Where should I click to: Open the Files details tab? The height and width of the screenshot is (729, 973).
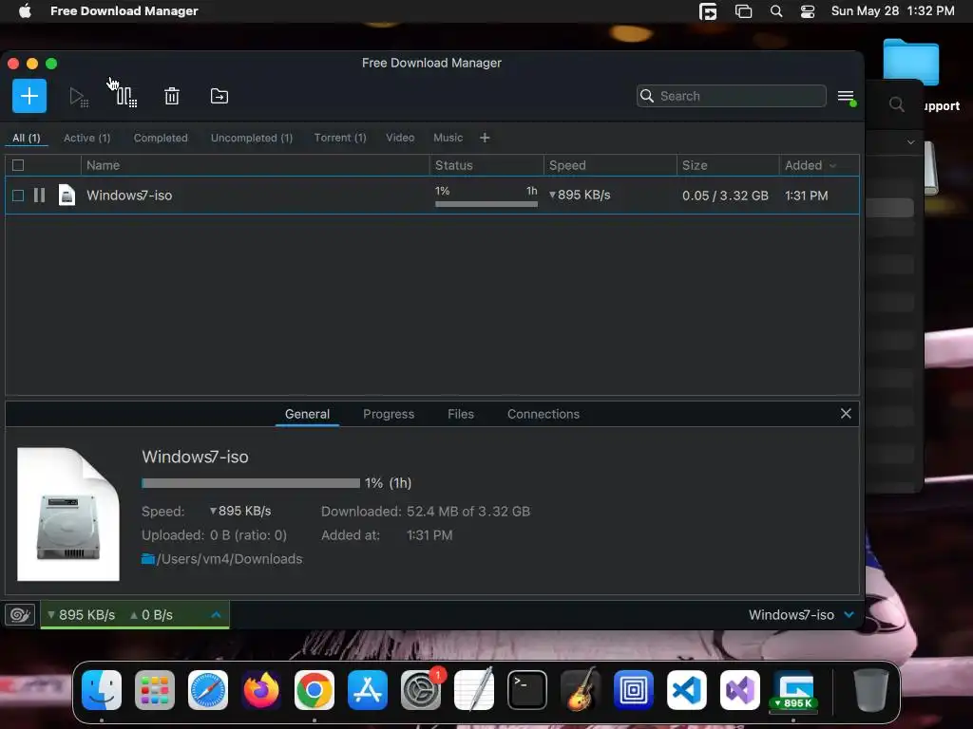pyautogui.click(x=461, y=414)
